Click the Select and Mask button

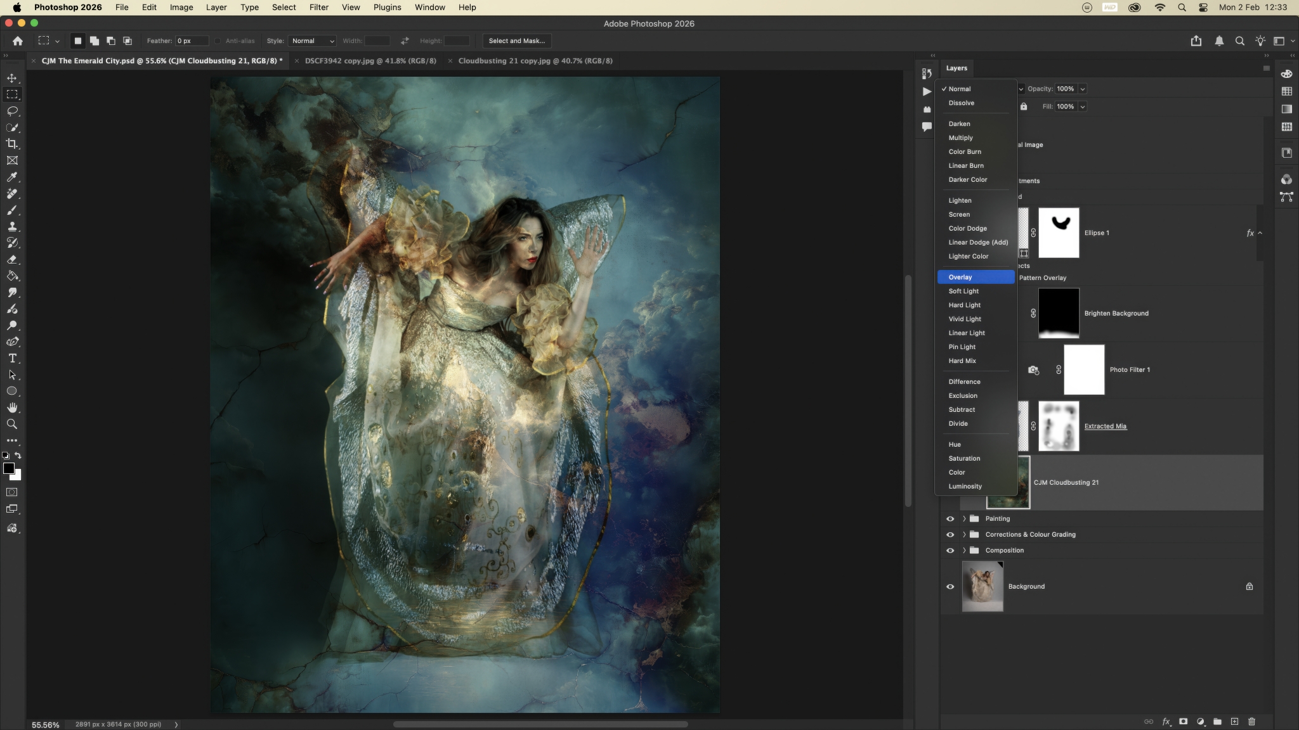tap(516, 41)
